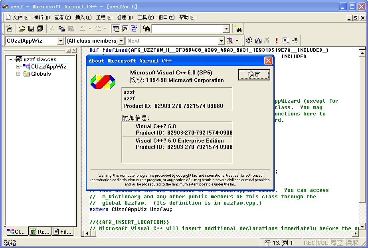Click the Visual C++ logo in About dialog

click(x=103, y=82)
